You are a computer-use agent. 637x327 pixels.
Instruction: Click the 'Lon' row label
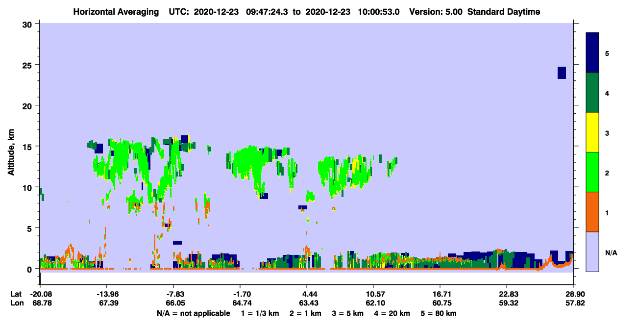[17, 303]
